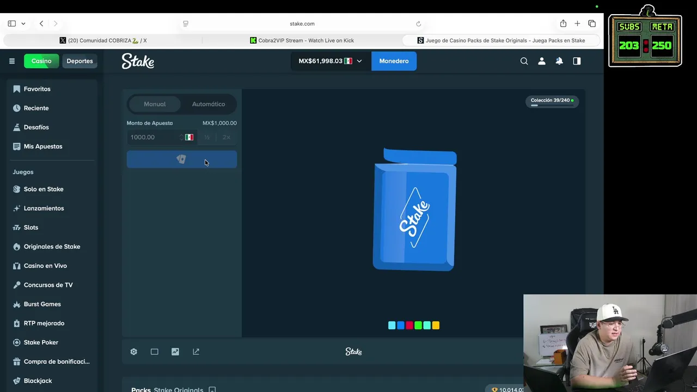The width and height of the screenshot is (697, 392).
Task: Click the blue Stake card pack
Action: [414, 209]
